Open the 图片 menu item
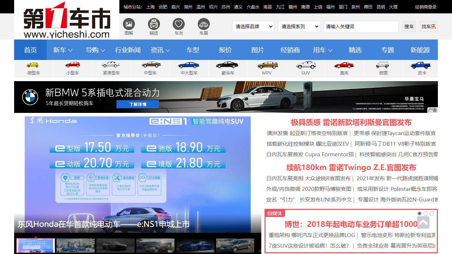This screenshot has height=254, width=452. 258,50
